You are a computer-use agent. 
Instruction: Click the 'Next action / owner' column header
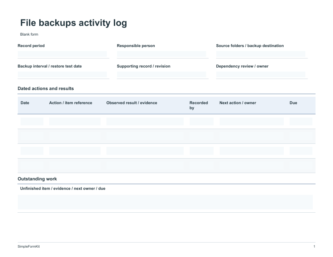(238, 103)
